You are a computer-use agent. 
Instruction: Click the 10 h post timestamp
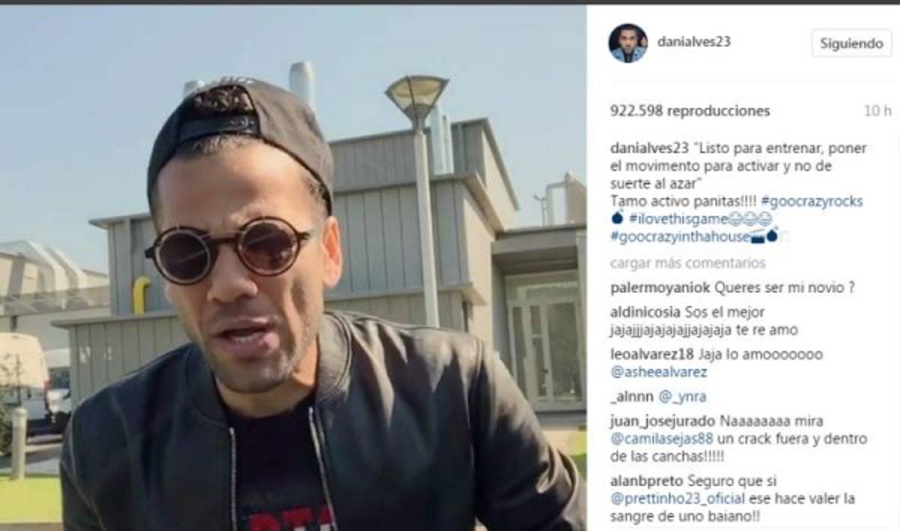point(877,111)
